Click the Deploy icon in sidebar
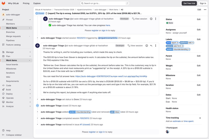The image size is (209, 139). tap(3, 94)
